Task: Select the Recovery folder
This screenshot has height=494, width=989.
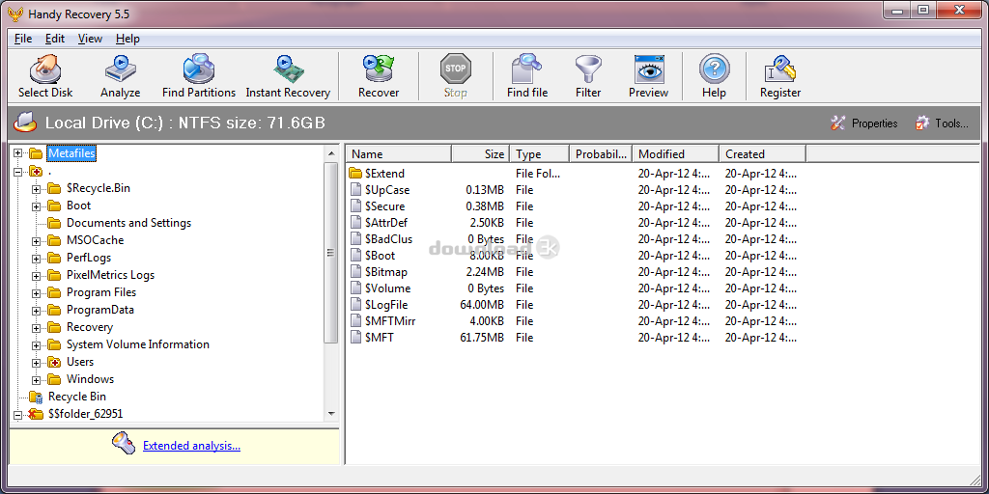Action: [x=90, y=327]
